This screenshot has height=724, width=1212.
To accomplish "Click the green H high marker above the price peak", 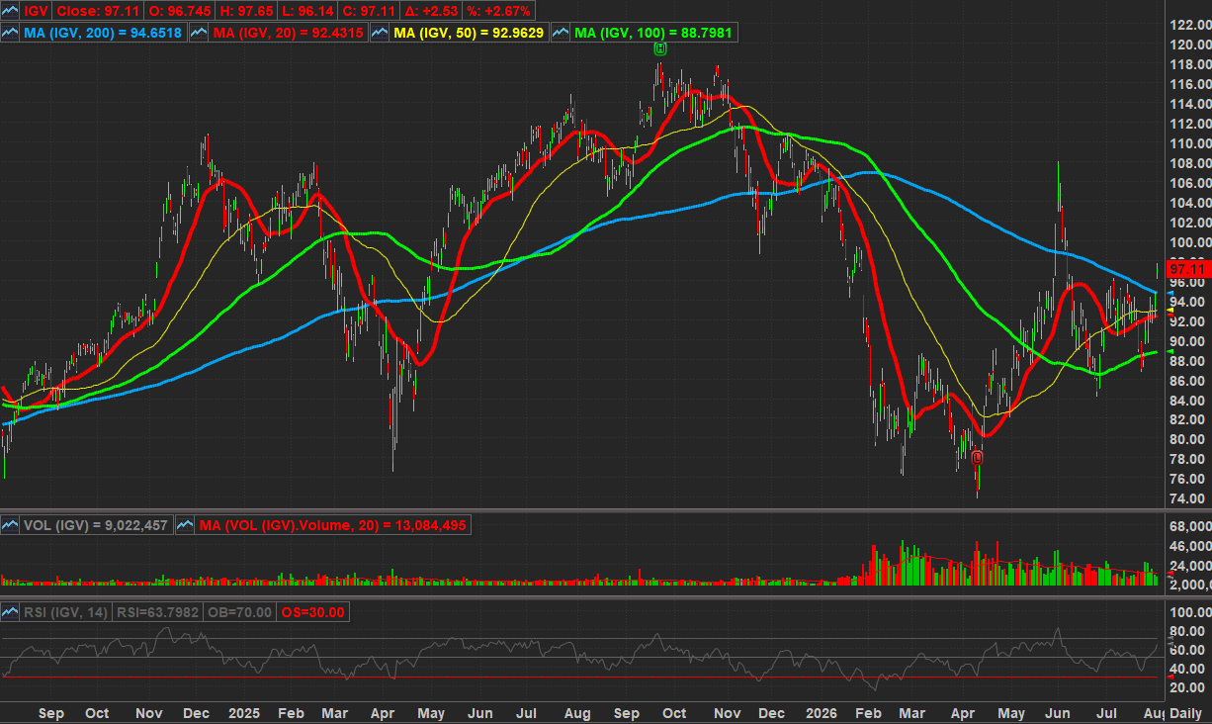I will coord(660,48).
